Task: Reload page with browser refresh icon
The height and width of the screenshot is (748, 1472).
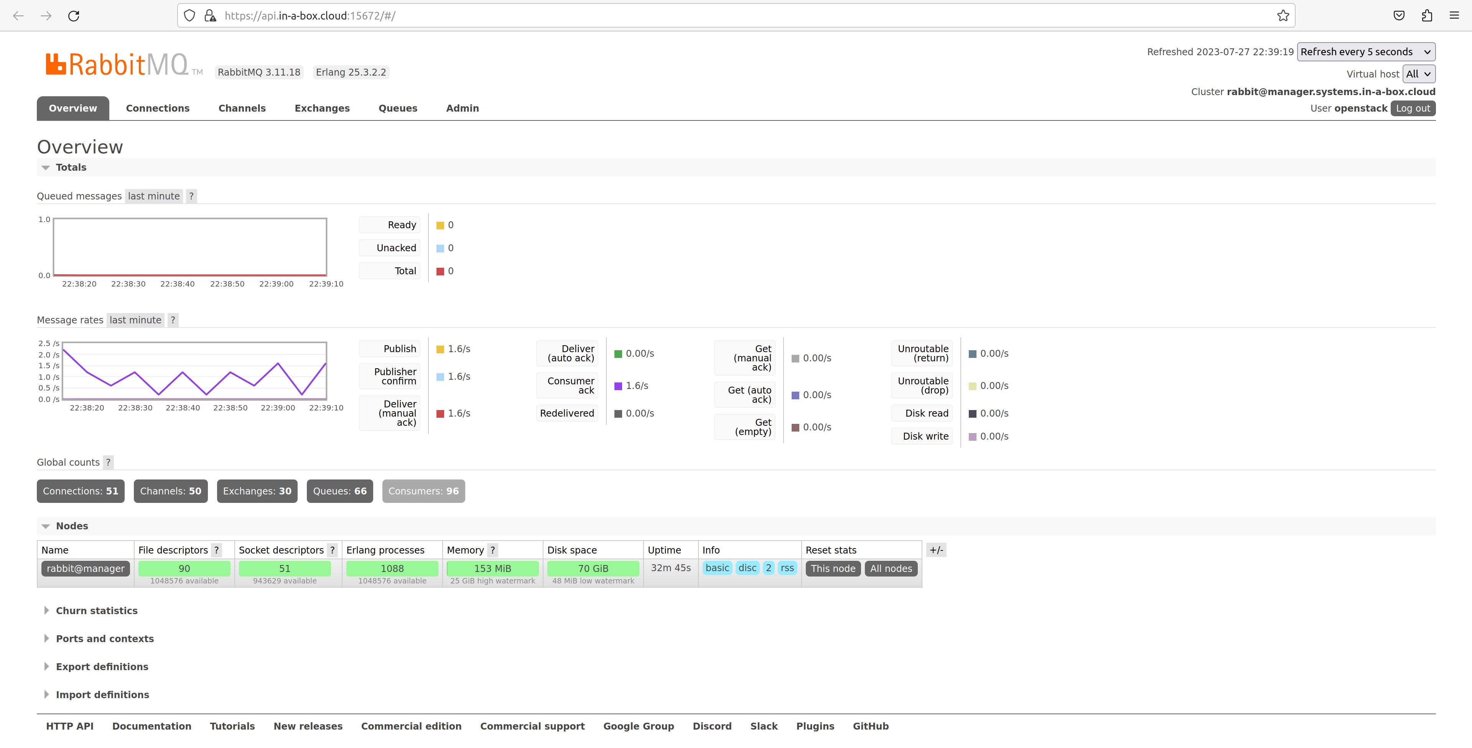Action: 74,16
